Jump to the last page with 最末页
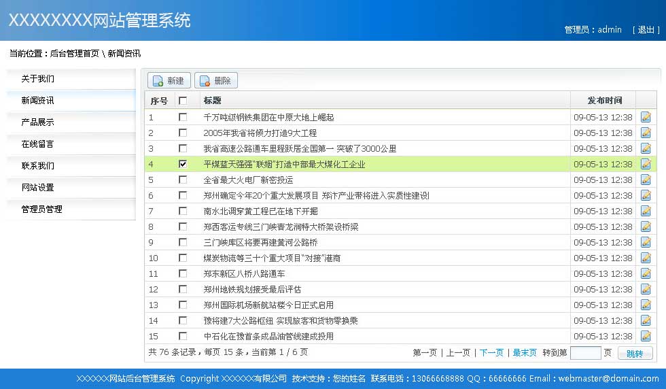Viewport: 666px width, 389px height. pyautogui.click(x=524, y=352)
